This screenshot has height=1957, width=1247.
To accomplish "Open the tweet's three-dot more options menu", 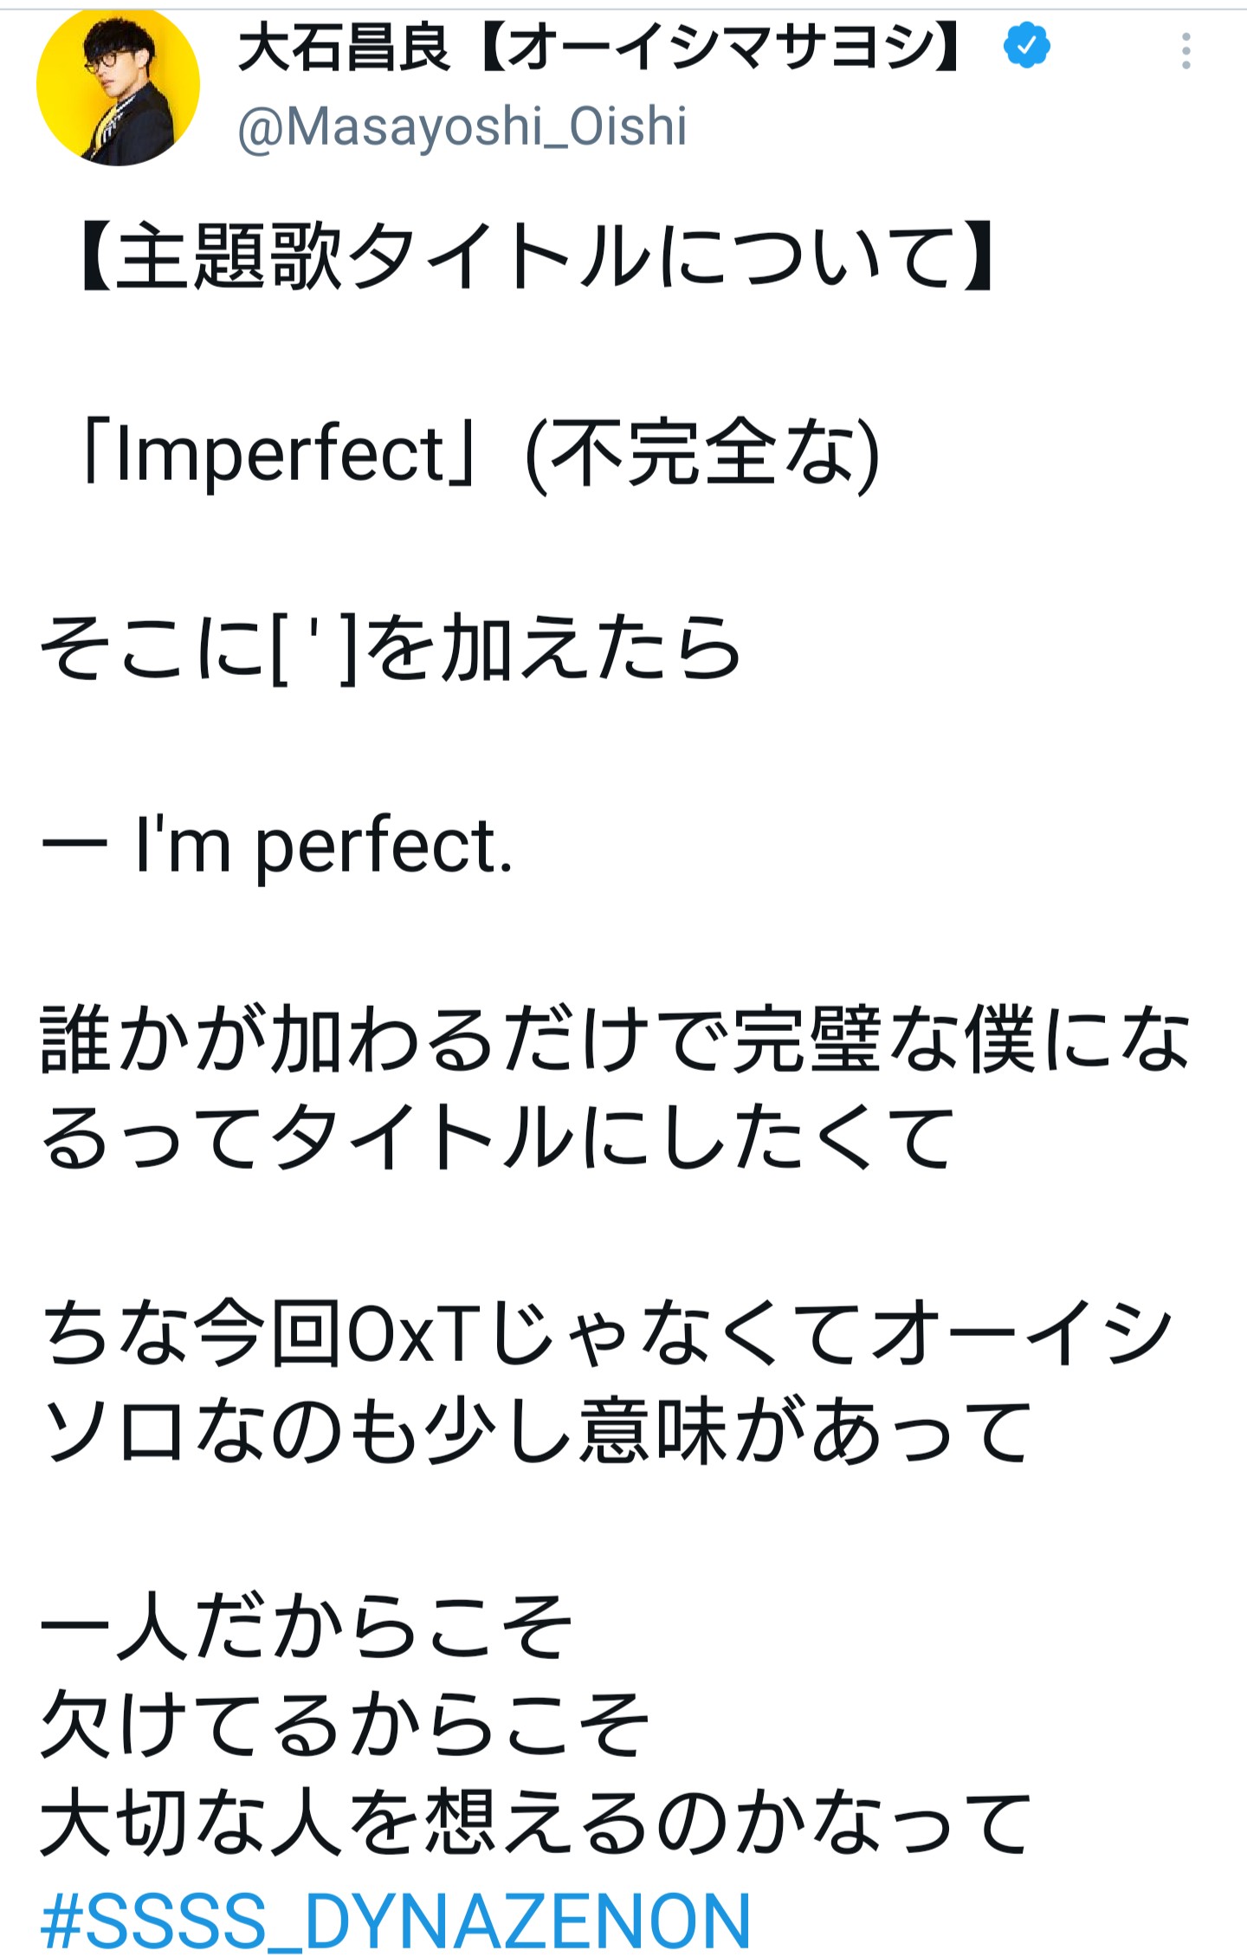I will point(1186,51).
